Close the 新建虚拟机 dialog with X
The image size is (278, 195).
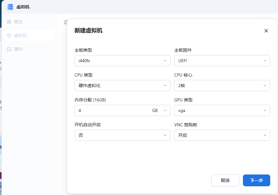point(266,31)
